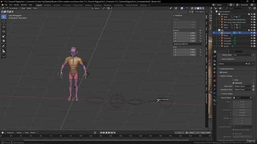Click the outliner search field
257x144 pixels.
pos(234,8)
